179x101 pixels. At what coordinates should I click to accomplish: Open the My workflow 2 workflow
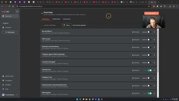(99, 32)
